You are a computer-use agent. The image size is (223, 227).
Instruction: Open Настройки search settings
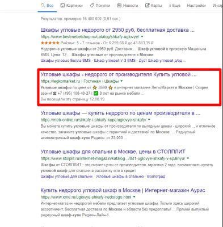tap(196, 6)
